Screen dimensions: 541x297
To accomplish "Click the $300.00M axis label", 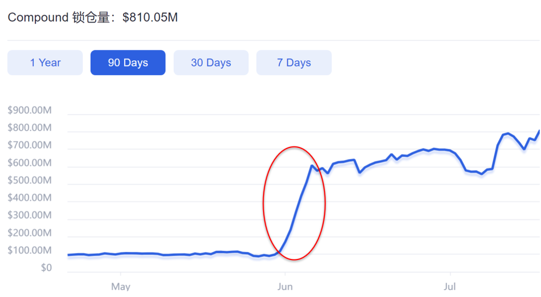I will click(x=30, y=215).
